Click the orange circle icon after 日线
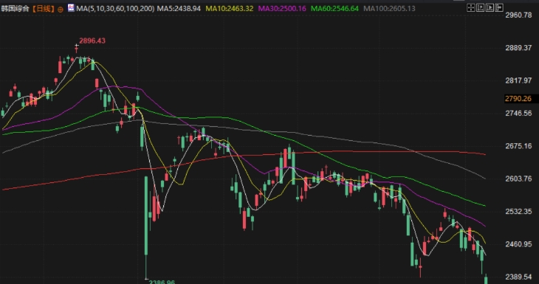 pos(61,10)
